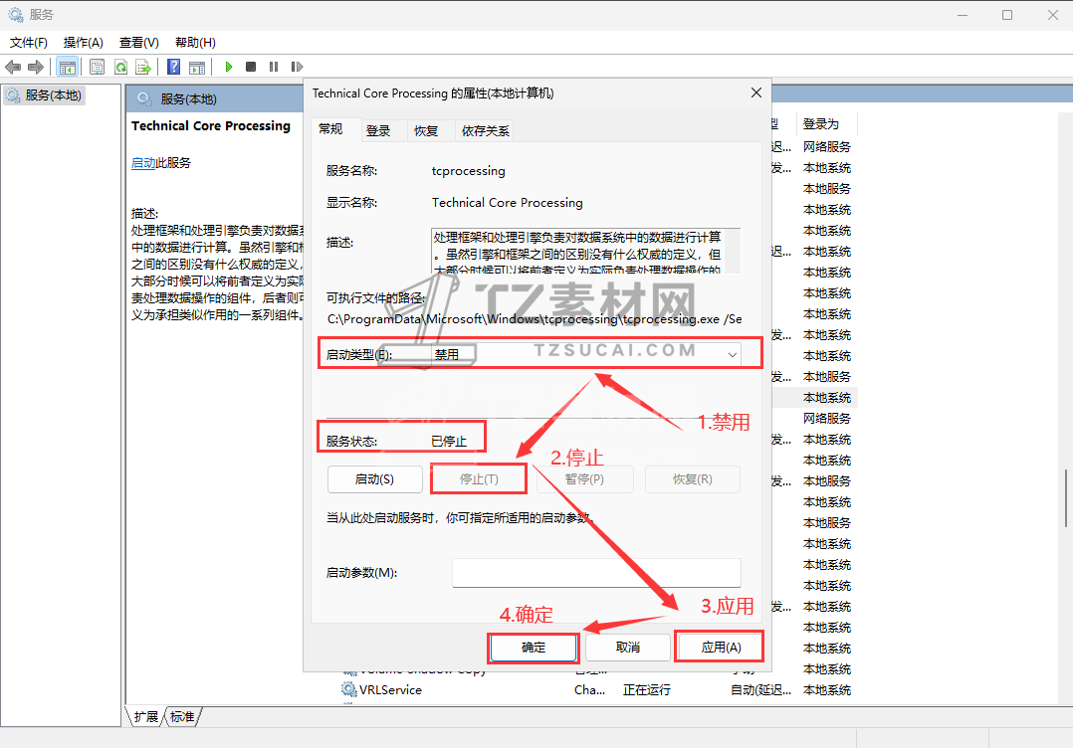Click the 确定 button
The height and width of the screenshot is (748, 1073).
[x=534, y=648]
